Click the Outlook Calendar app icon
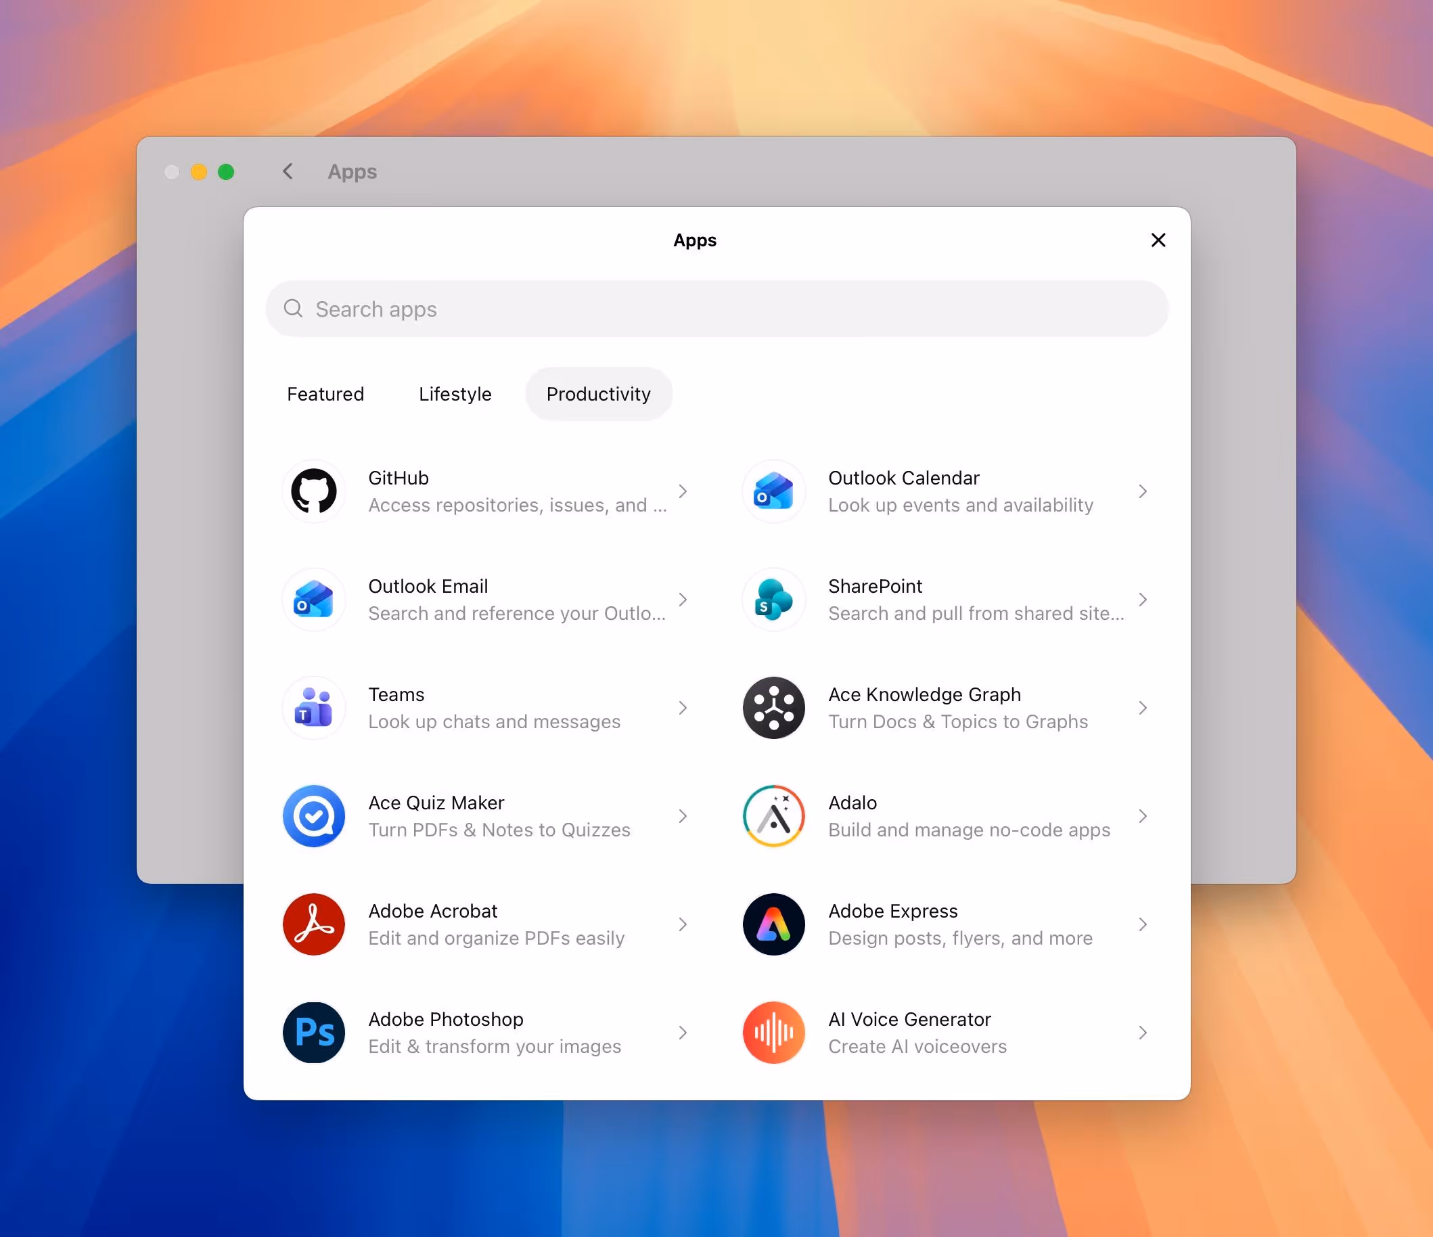 point(774,491)
